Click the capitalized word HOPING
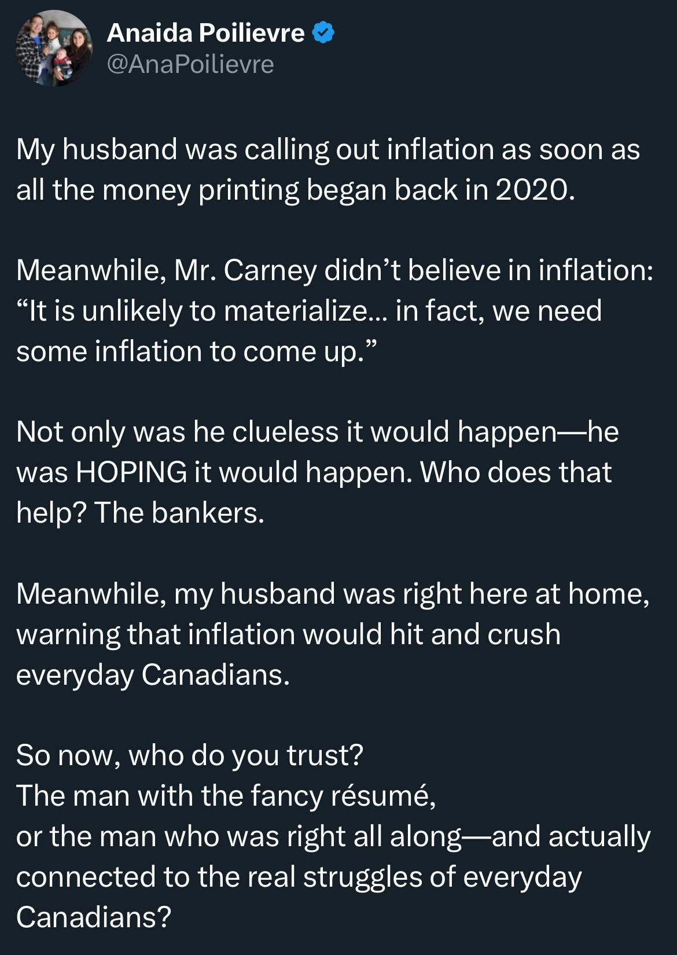The width and height of the screenshot is (677, 955). click(x=131, y=472)
